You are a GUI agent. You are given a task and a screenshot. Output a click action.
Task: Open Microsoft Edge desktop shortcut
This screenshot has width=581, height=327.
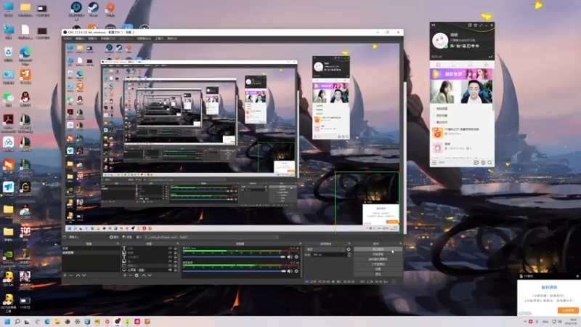25,56
